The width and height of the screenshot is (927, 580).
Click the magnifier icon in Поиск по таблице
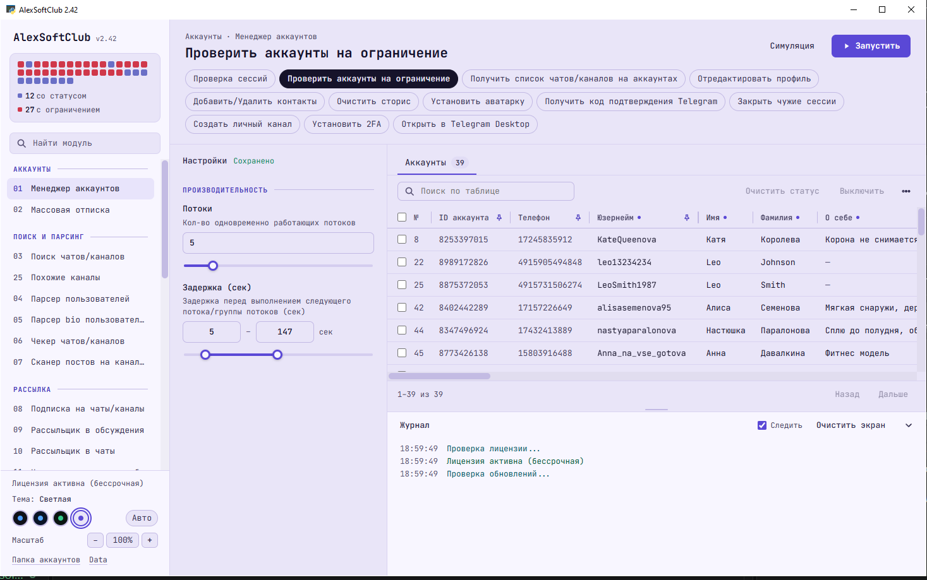[409, 191]
